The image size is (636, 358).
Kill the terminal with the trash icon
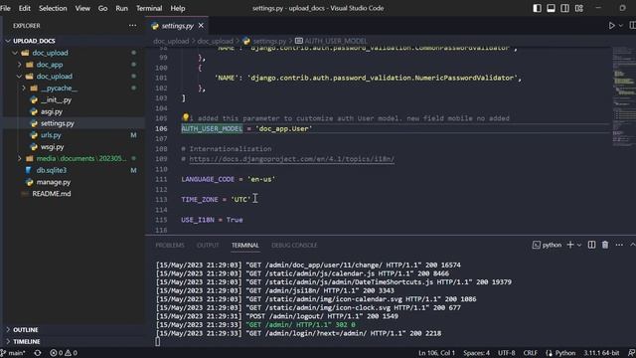click(605, 245)
